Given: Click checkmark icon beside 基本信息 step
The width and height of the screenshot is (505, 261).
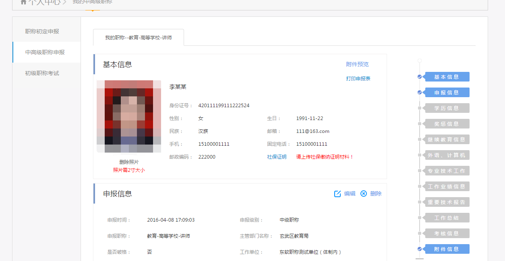Looking at the screenshot, I should [x=420, y=77].
